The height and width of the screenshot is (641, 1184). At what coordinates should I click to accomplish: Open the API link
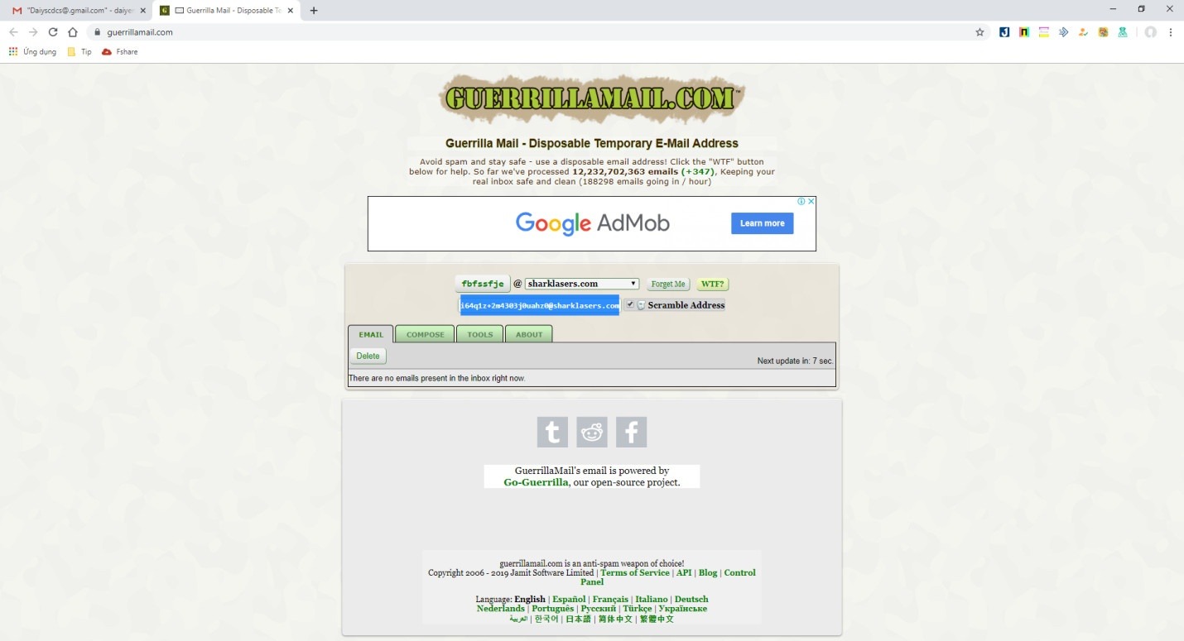tap(684, 572)
